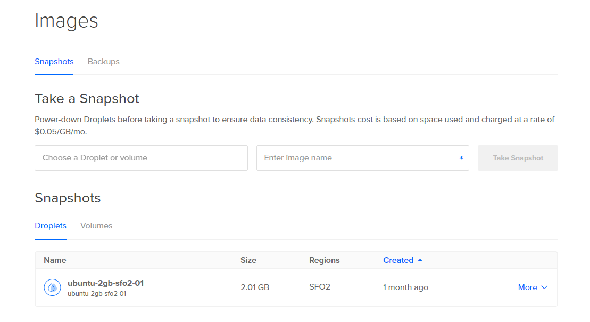Click the 1 month ago timestamp
The image size is (590, 322).
pos(405,287)
